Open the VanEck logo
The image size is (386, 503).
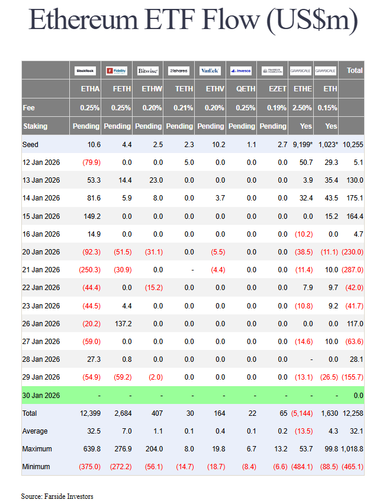(x=210, y=71)
